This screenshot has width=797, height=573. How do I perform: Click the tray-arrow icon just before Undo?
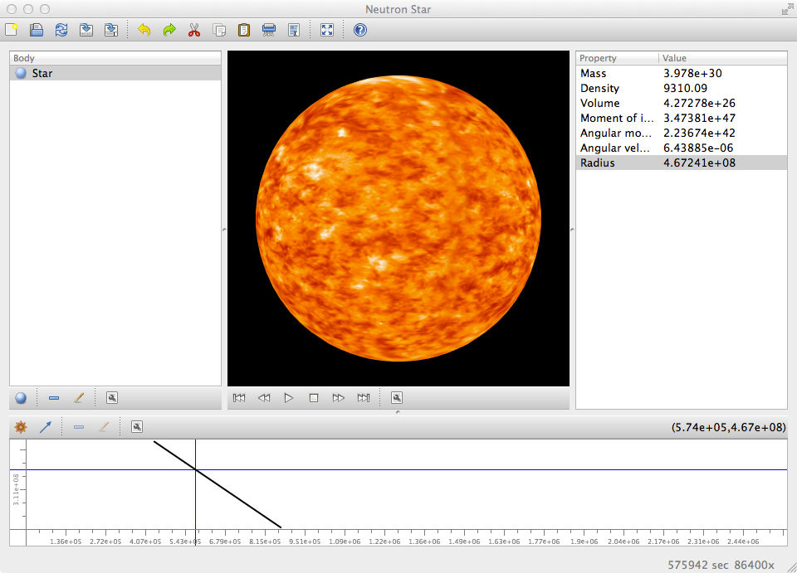click(x=111, y=30)
